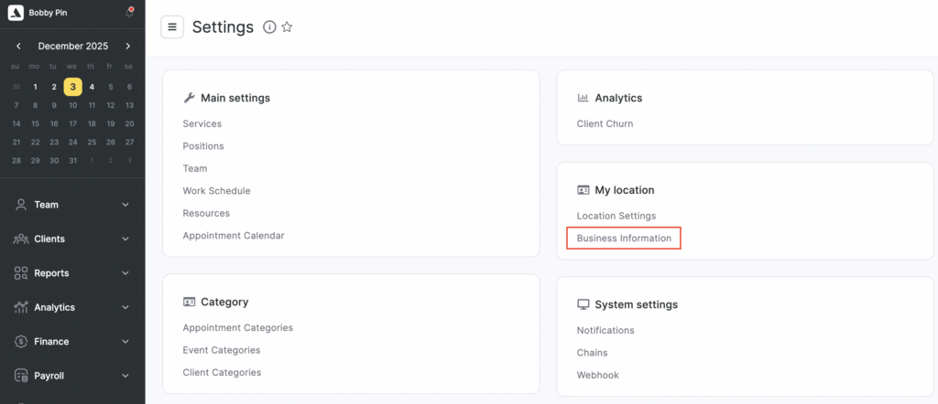The image size is (938, 404).
Task: Expand the Clients sidebar section
Action: [125, 239]
